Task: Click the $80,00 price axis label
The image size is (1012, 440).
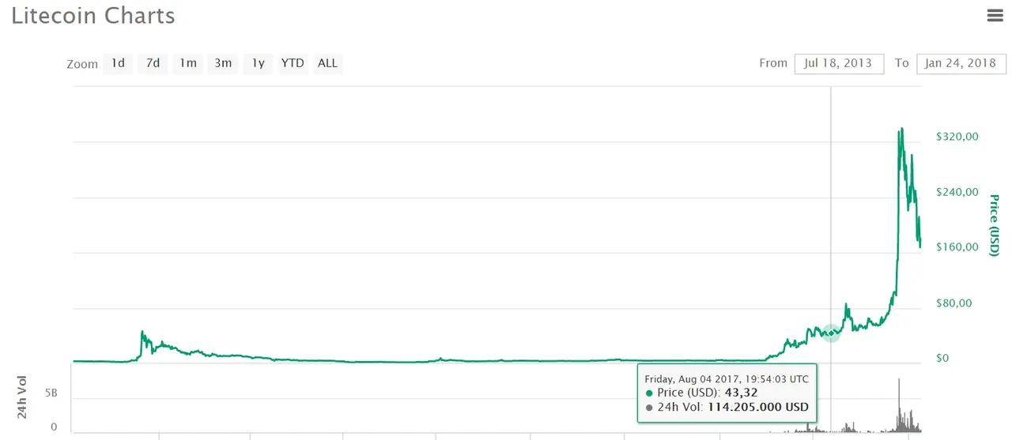Action: click(x=954, y=303)
